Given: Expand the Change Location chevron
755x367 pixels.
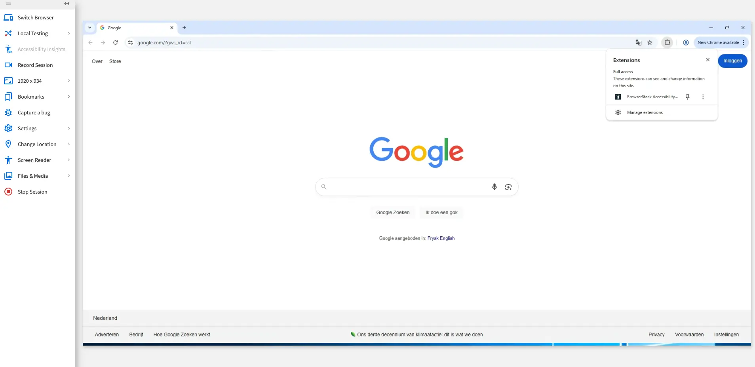Looking at the screenshot, I should 69,144.
